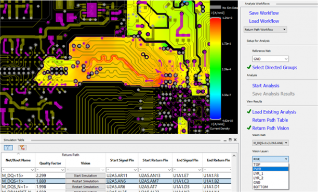Open the Return Path Table
This screenshot has width=318, height=192.
pos(270,120)
